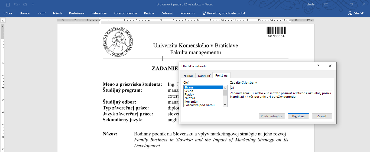Open the Rozloženie ribbon tab
The width and height of the screenshot is (370, 152).
77,13
